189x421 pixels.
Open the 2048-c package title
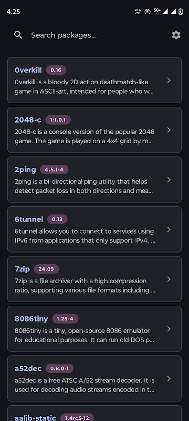[28, 120]
